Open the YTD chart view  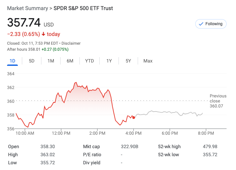pos(90,61)
